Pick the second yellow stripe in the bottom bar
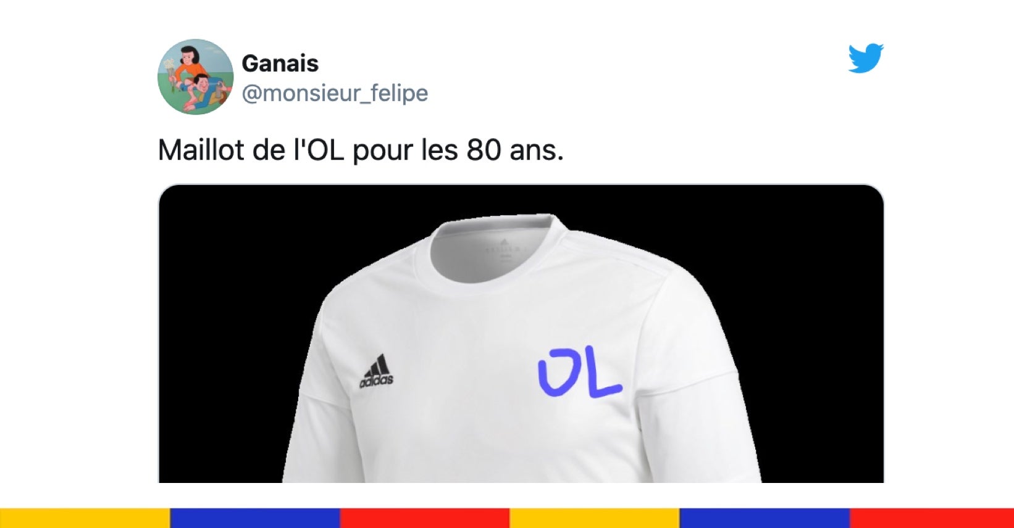Viewport: 1014px width, 528px height. point(594,518)
